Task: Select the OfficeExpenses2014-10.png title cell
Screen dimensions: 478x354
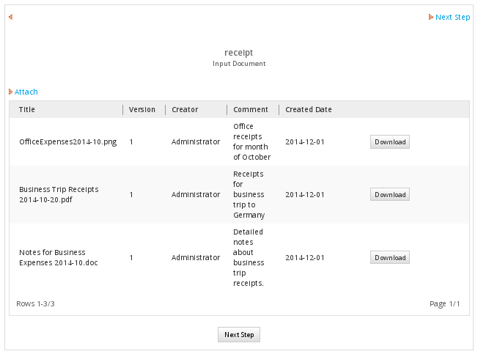Action: coord(67,142)
